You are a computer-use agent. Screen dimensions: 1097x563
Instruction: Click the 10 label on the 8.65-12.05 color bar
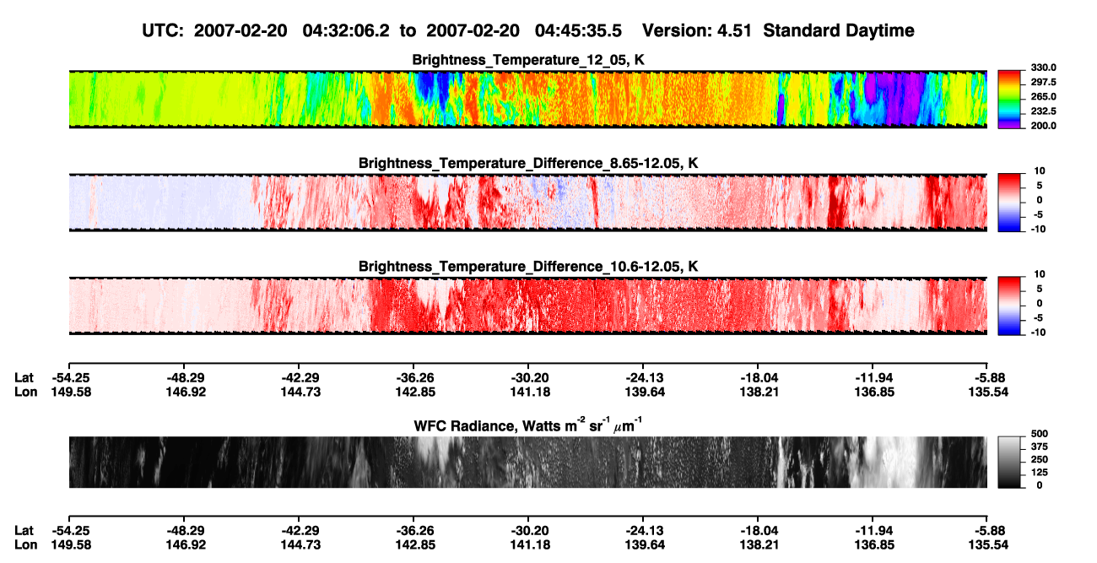point(1039,171)
